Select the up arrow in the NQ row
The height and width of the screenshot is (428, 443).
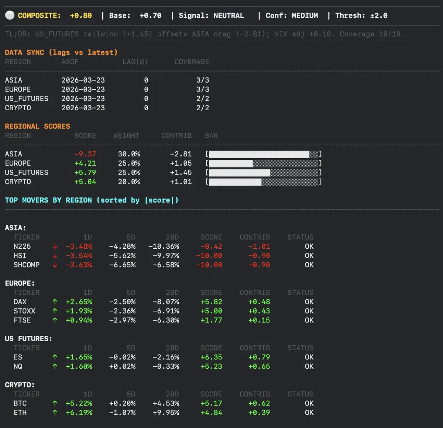click(55, 366)
